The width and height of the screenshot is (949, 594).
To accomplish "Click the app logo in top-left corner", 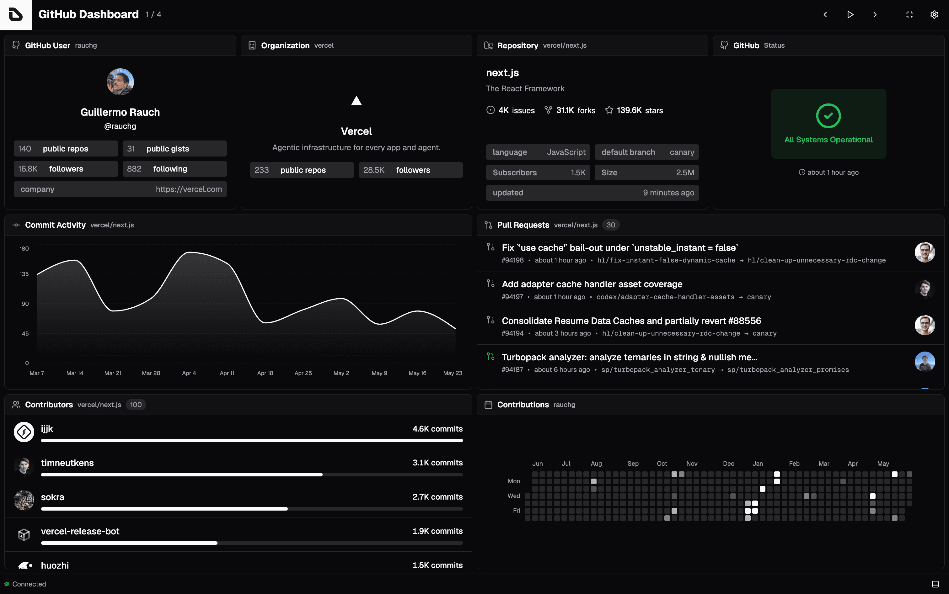I will coord(16,15).
